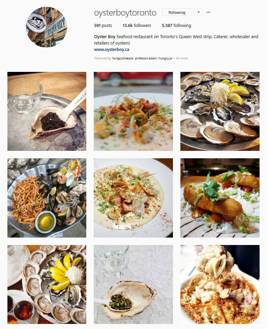This screenshot has height=329, width=267.
Task: Open the Oyster Boy profile picture
Action: pyautogui.click(x=47, y=27)
